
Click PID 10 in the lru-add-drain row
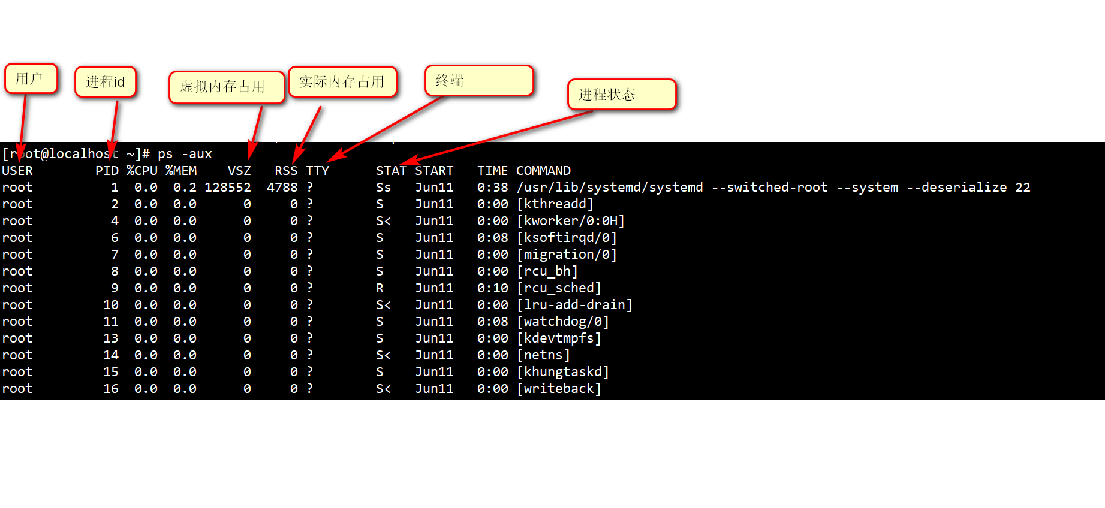[111, 305]
